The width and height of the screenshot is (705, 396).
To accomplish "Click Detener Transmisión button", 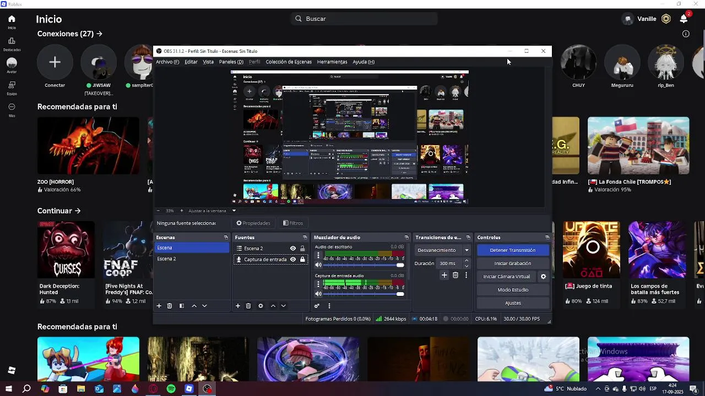I will 513,250.
